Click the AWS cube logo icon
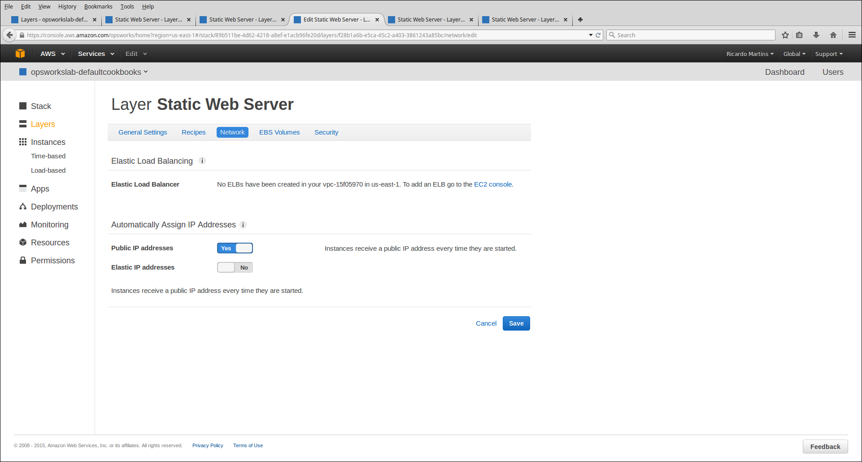 tap(20, 53)
